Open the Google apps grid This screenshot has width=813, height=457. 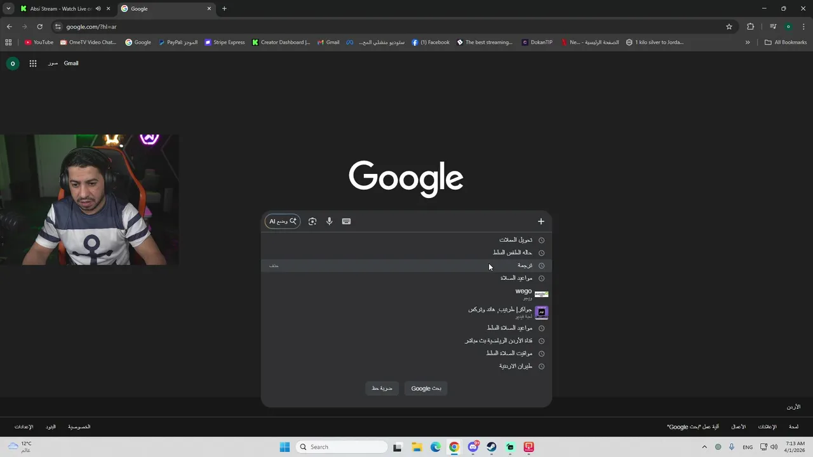click(33, 63)
